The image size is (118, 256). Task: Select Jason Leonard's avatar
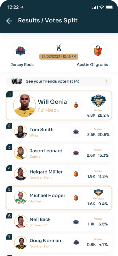click(21, 153)
